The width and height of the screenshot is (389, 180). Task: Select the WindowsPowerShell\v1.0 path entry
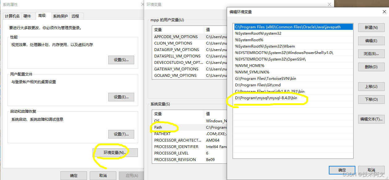[x=293, y=53]
